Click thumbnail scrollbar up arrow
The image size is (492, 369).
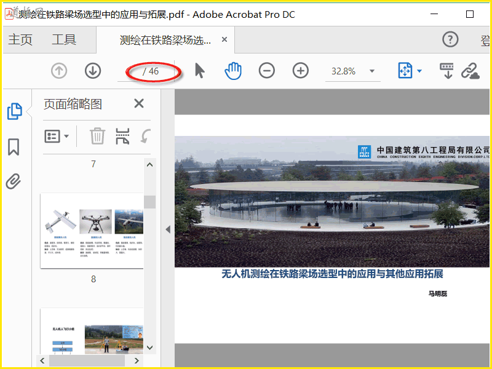click(x=149, y=164)
